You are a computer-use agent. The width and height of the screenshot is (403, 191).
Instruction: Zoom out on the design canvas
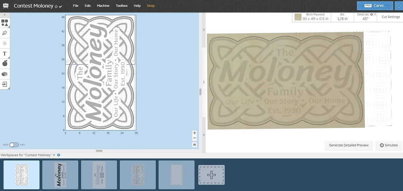tap(194, 138)
